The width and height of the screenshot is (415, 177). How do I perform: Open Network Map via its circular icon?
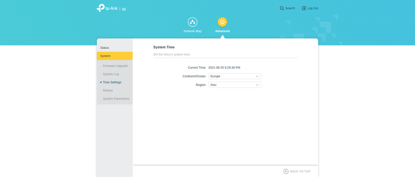coord(193,22)
